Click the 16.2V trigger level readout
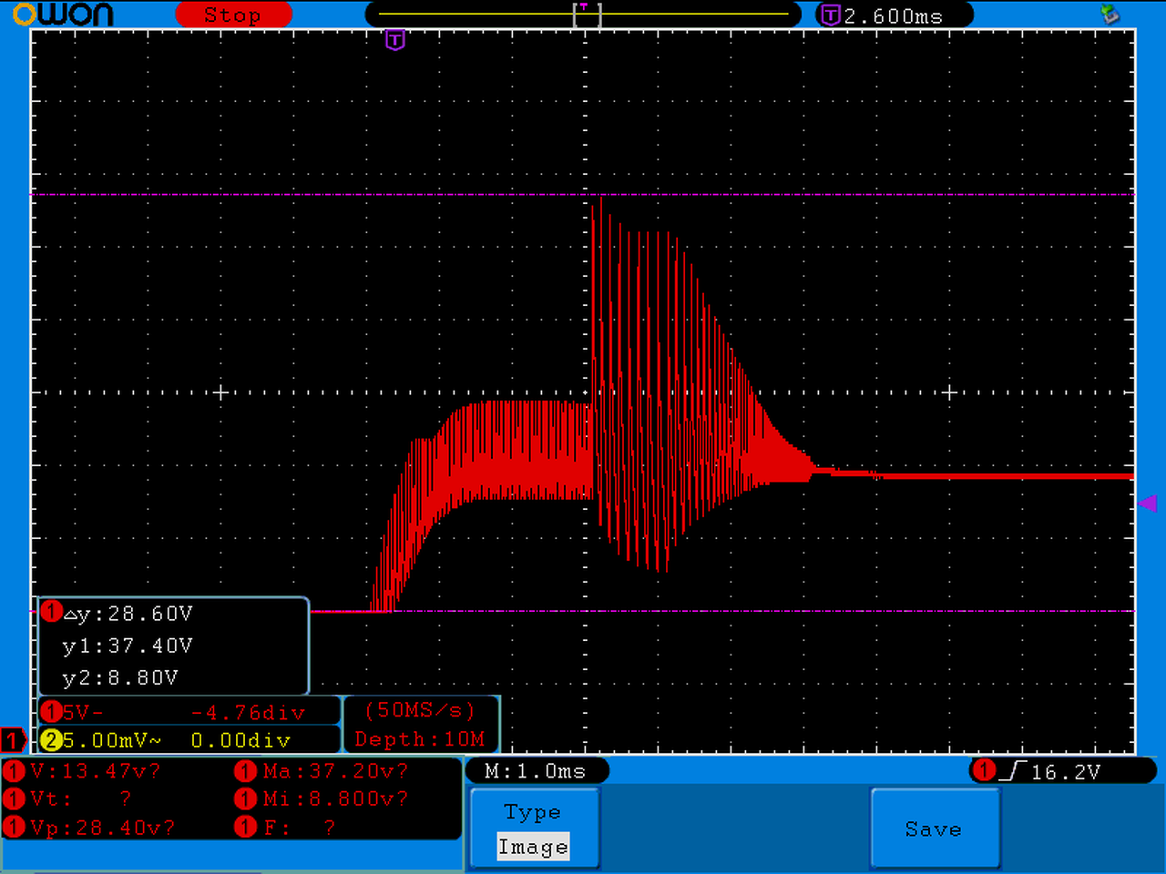This screenshot has height=874, width=1166. [x=1066, y=772]
